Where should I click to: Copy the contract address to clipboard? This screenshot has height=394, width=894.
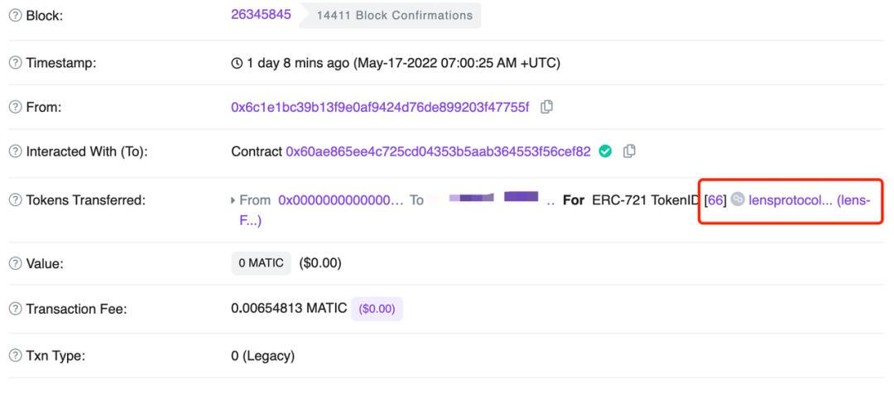(629, 151)
